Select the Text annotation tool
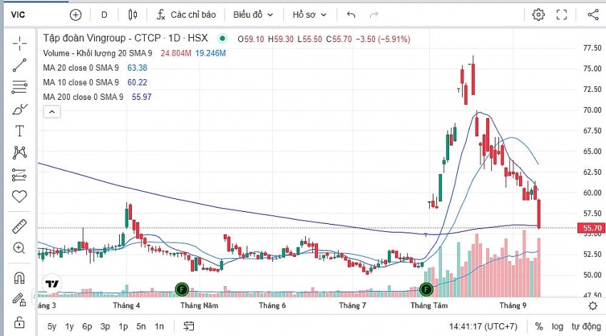The image size is (606, 336). point(19,131)
